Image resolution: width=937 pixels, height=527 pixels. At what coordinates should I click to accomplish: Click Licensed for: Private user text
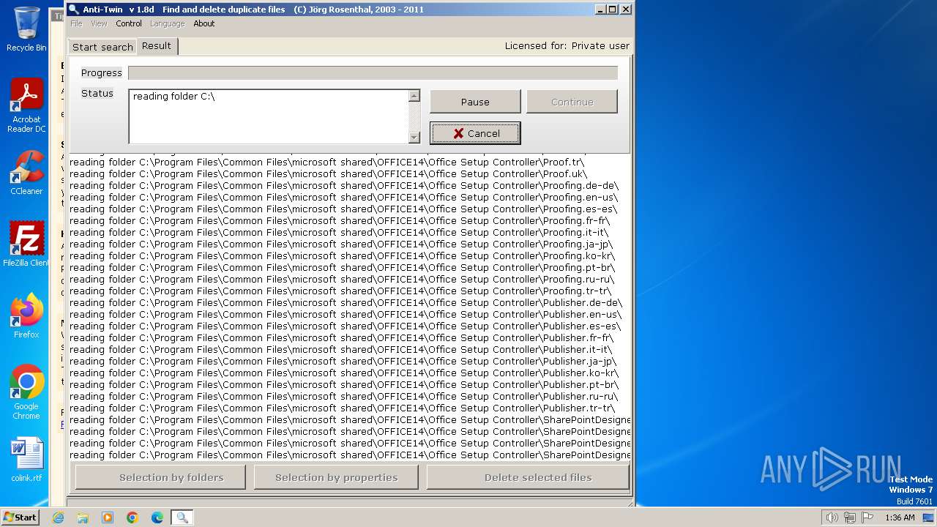pos(567,45)
